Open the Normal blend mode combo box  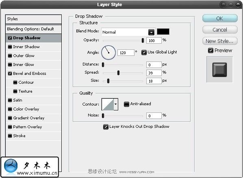[x=128, y=32]
